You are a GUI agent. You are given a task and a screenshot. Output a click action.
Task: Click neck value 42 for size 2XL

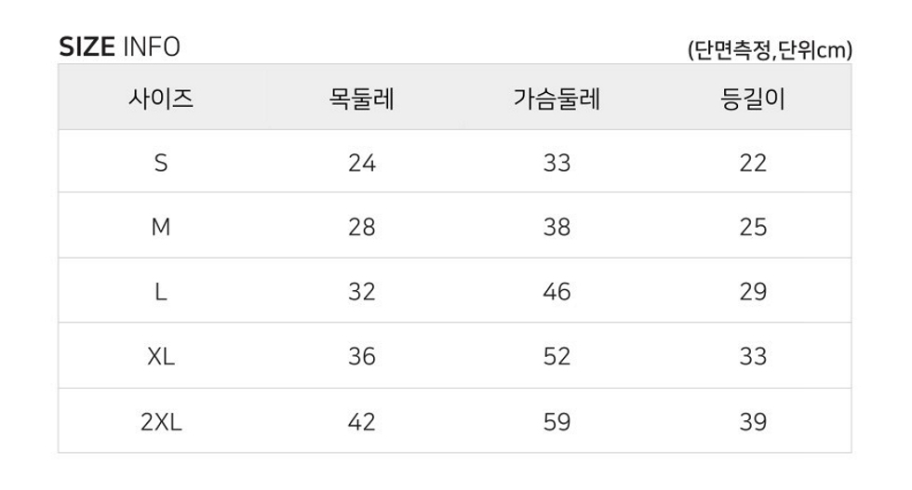362,421
